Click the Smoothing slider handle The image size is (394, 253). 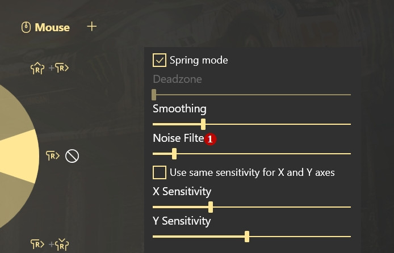203,124
